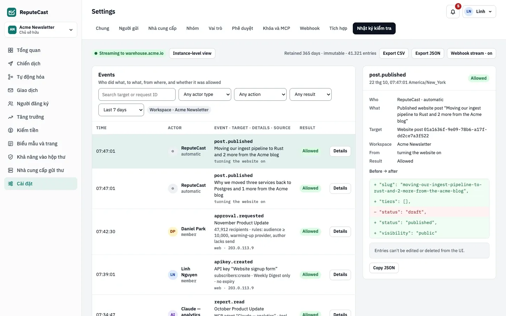
Task: Click the LN avatar in the header
Action: 469,12
